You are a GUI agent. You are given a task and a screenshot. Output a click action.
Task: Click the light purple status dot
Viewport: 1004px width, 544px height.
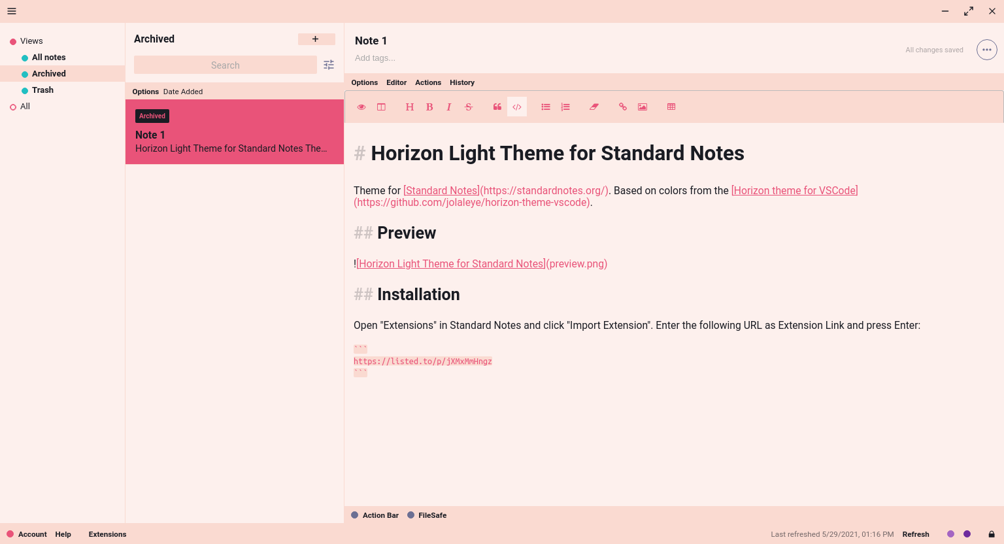coord(951,534)
